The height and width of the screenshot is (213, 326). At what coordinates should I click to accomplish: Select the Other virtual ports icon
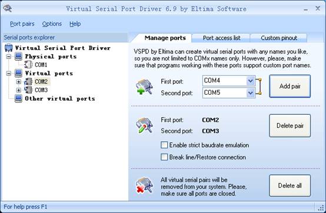click(x=18, y=98)
